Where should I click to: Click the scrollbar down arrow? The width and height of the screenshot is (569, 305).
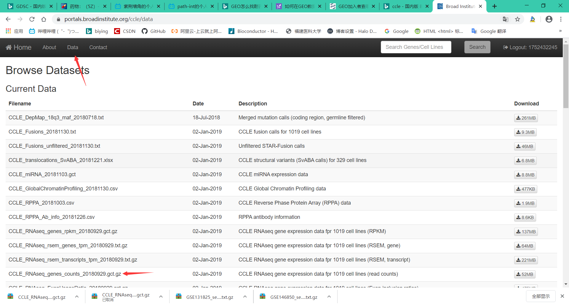coord(566,284)
